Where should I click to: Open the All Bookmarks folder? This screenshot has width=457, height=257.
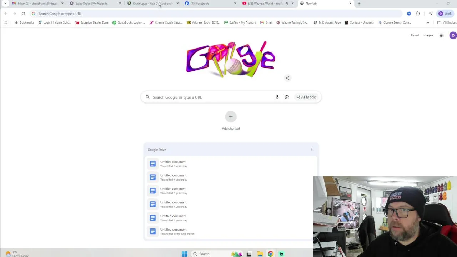447,22
